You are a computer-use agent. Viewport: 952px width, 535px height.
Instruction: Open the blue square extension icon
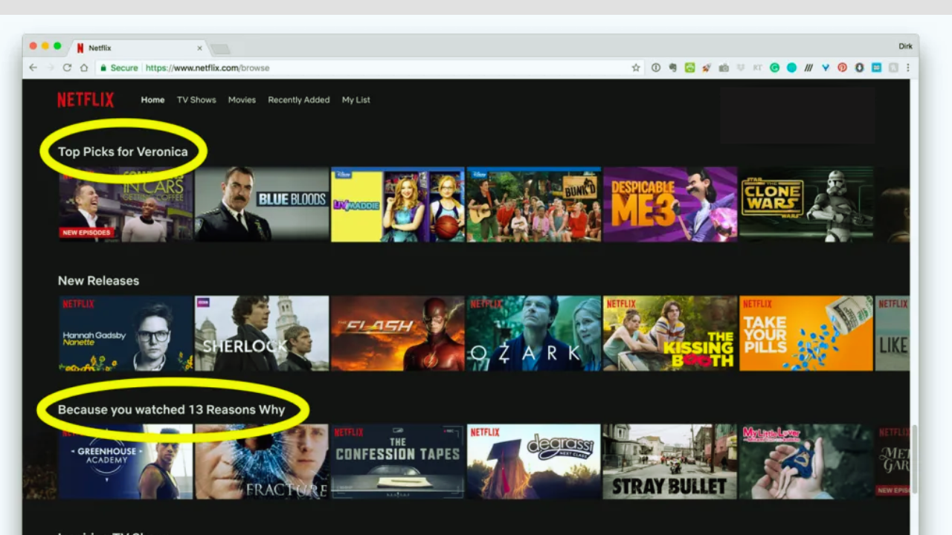tap(876, 68)
